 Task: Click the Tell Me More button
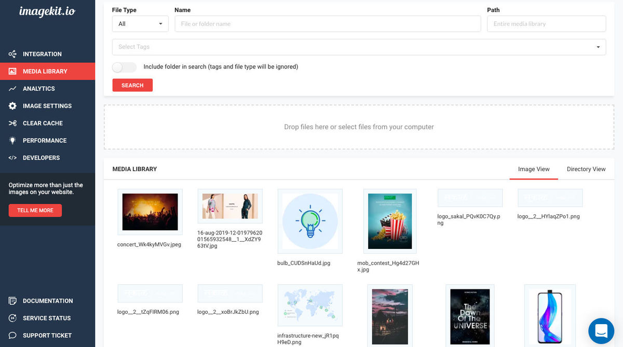click(35, 210)
